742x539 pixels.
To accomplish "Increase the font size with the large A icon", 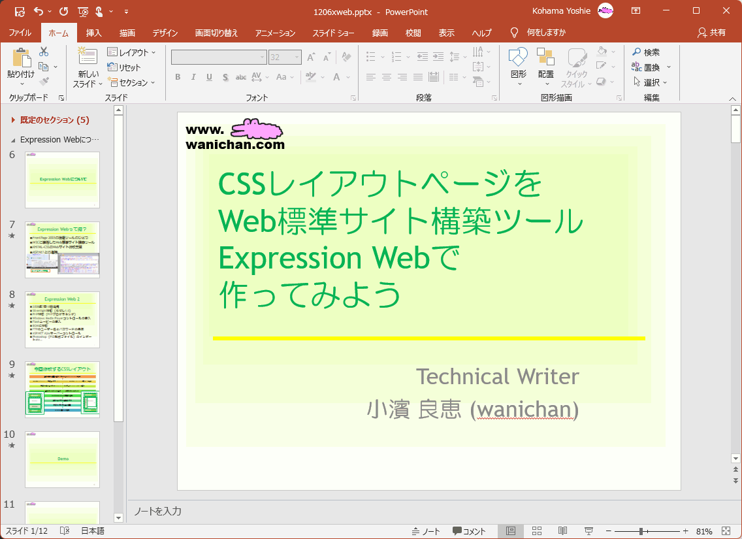I will [x=311, y=57].
